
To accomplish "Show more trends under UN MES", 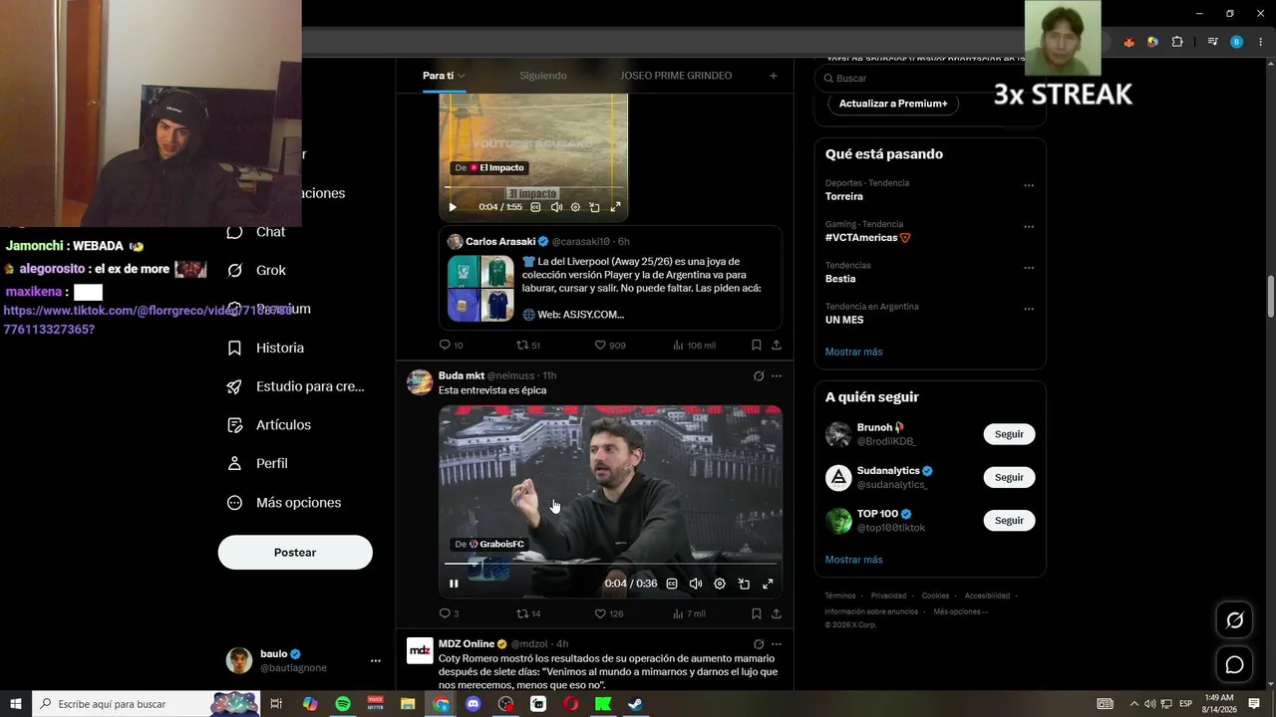I will (853, 352).
